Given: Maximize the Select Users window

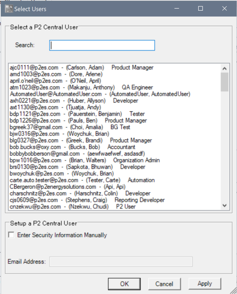Looking at the screenshot, I should coord(201,8).
